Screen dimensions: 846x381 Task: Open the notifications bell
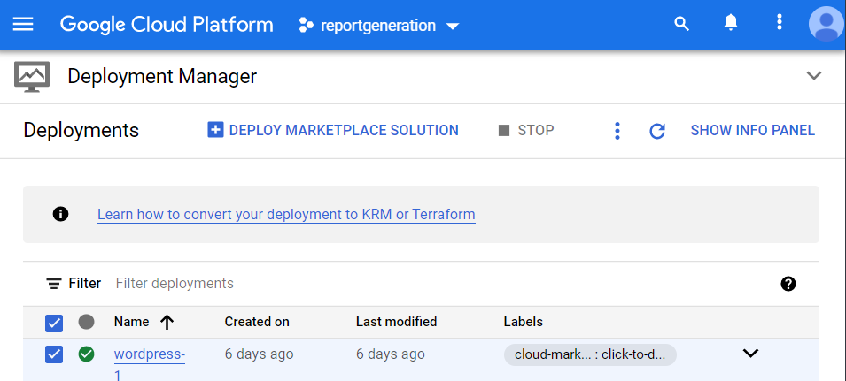(x=731, y=24)
